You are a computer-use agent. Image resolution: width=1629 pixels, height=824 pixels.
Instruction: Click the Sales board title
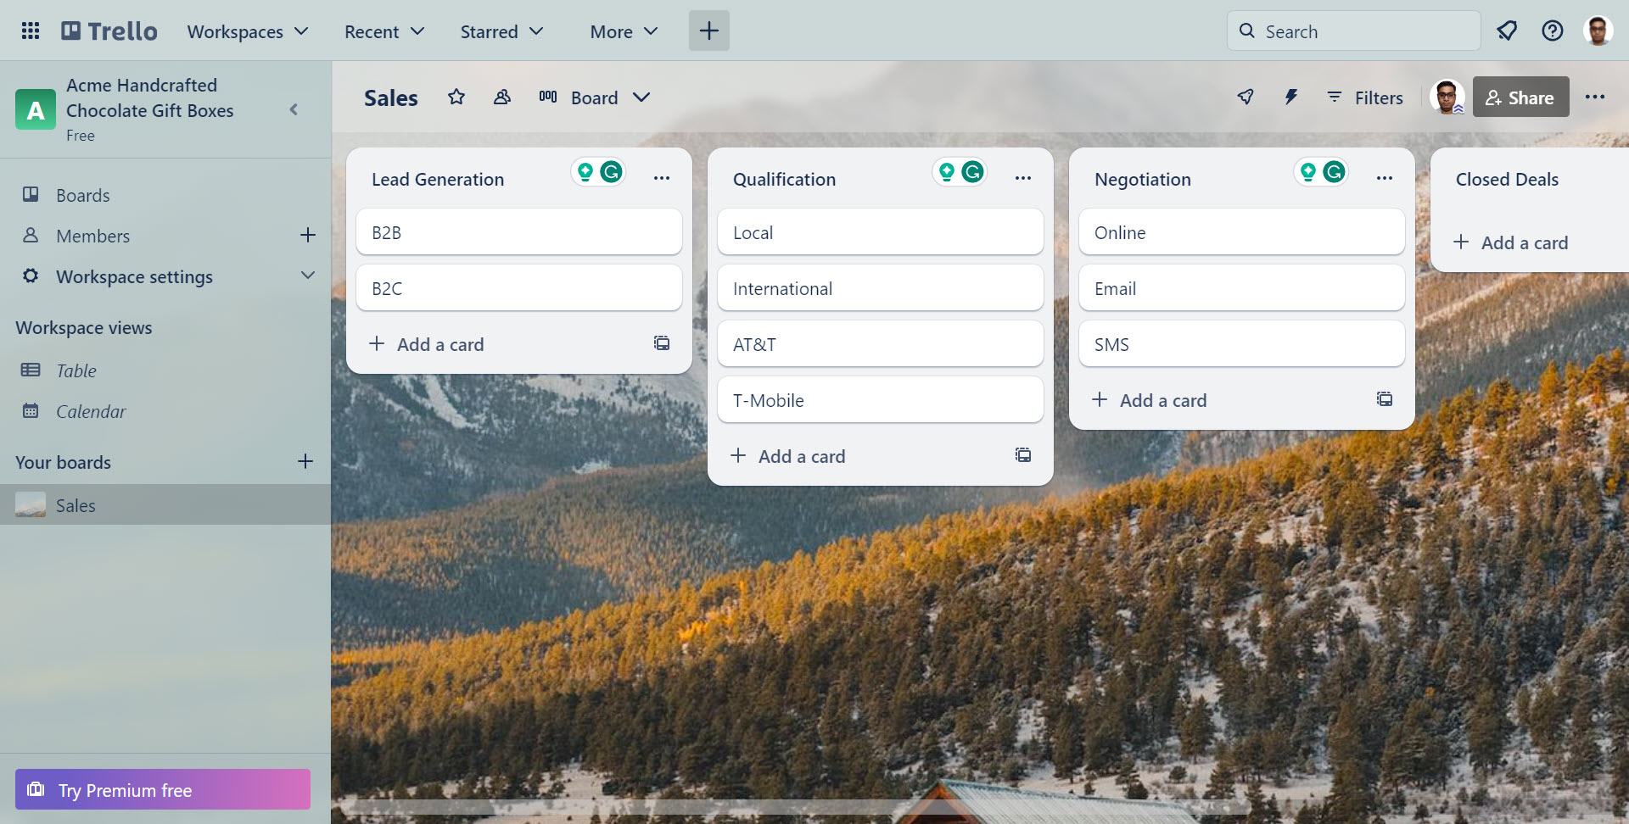tap(390, 97)
